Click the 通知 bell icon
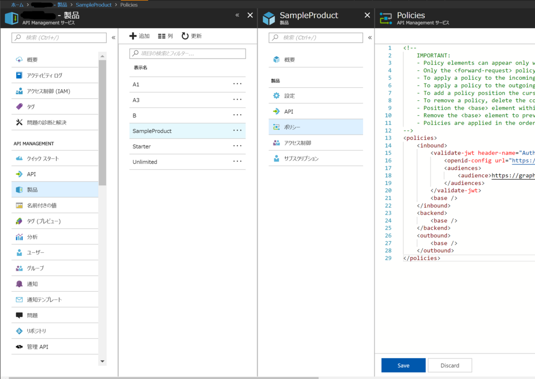 point(19,284)
